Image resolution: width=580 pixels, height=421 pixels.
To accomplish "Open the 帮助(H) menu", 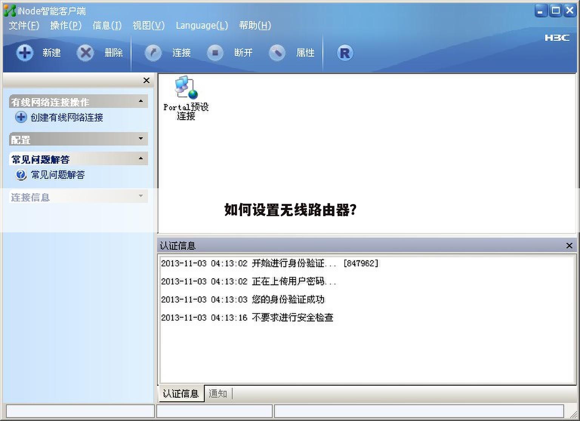I will tap(255, 26).
